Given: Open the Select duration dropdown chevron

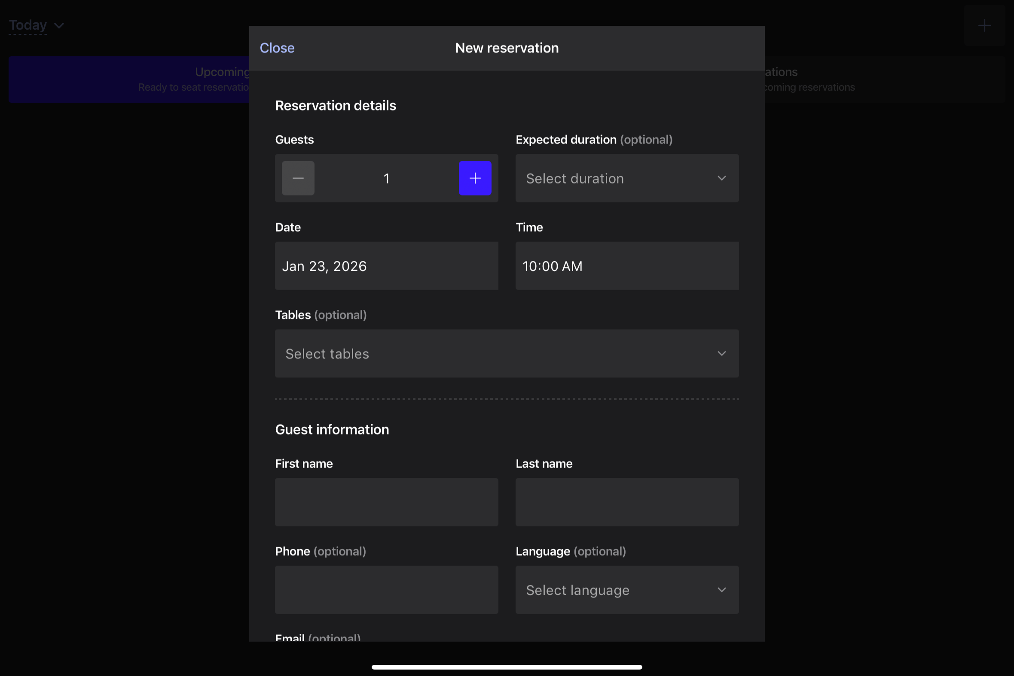Looking at the screenshot, I should tap(722, 177).
